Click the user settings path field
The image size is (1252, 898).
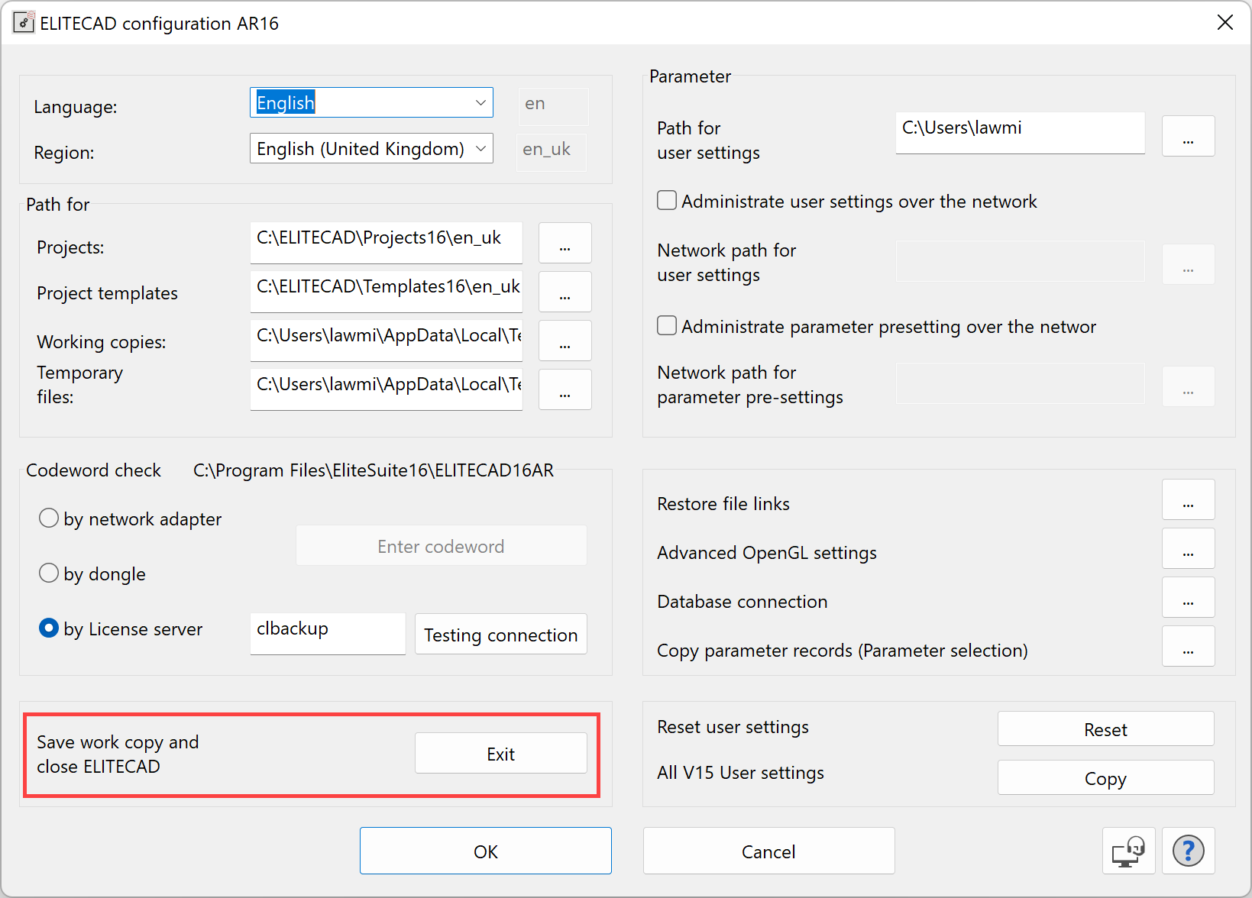(1020, 133)
